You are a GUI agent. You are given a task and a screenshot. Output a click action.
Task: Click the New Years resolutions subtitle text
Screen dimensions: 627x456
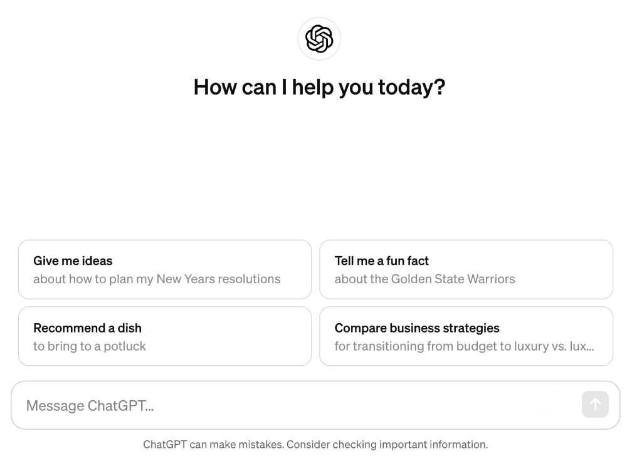[157, 279]
